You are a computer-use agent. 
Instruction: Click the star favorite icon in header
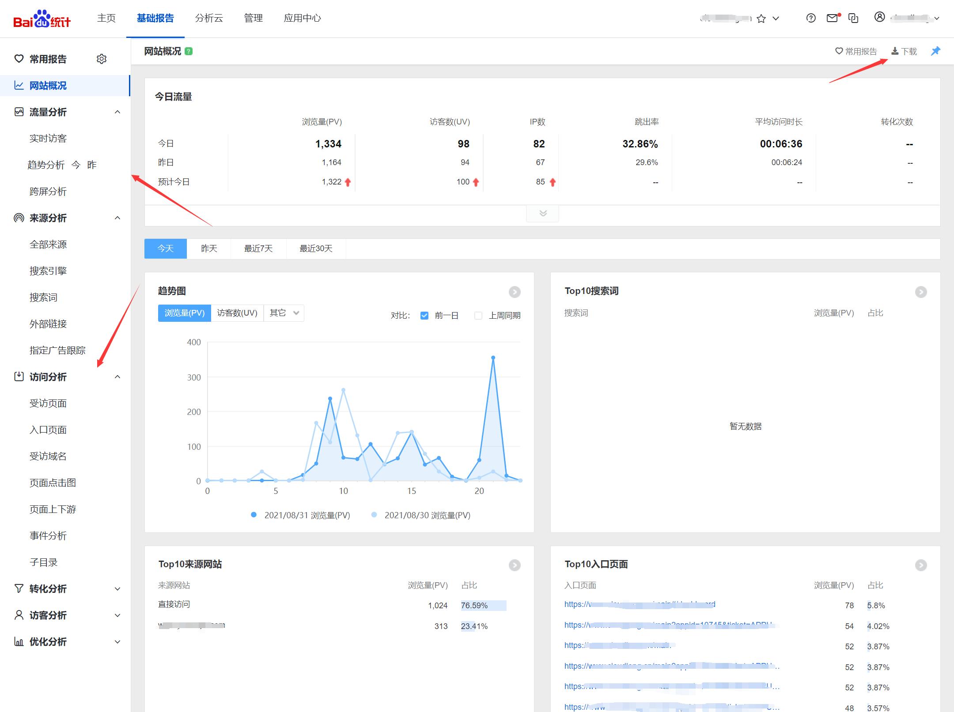pos(761,19)
